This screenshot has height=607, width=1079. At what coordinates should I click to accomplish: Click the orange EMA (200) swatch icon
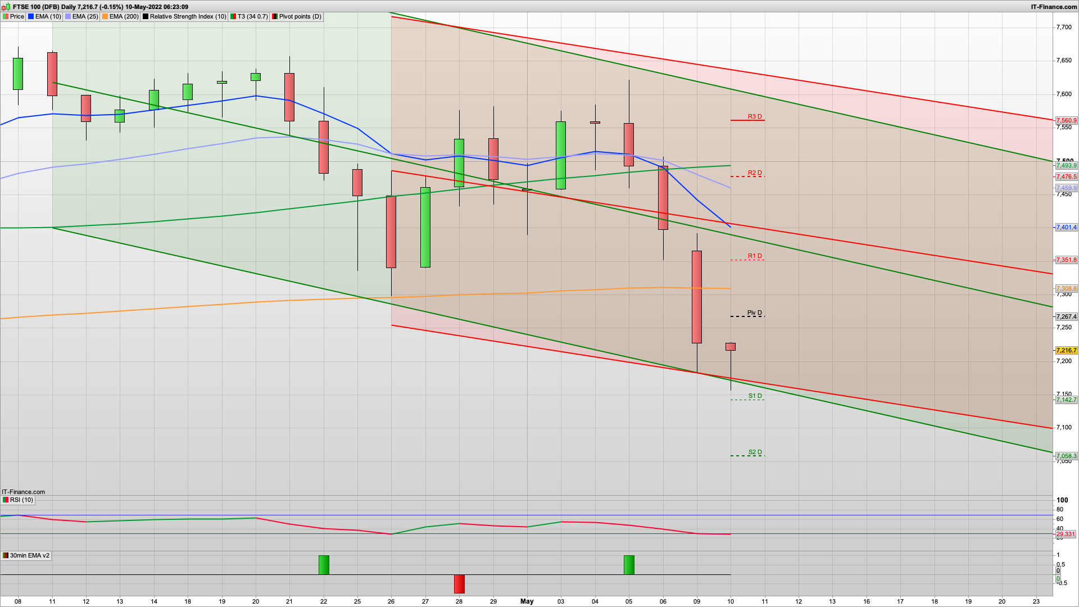click(x=105, y=16)
